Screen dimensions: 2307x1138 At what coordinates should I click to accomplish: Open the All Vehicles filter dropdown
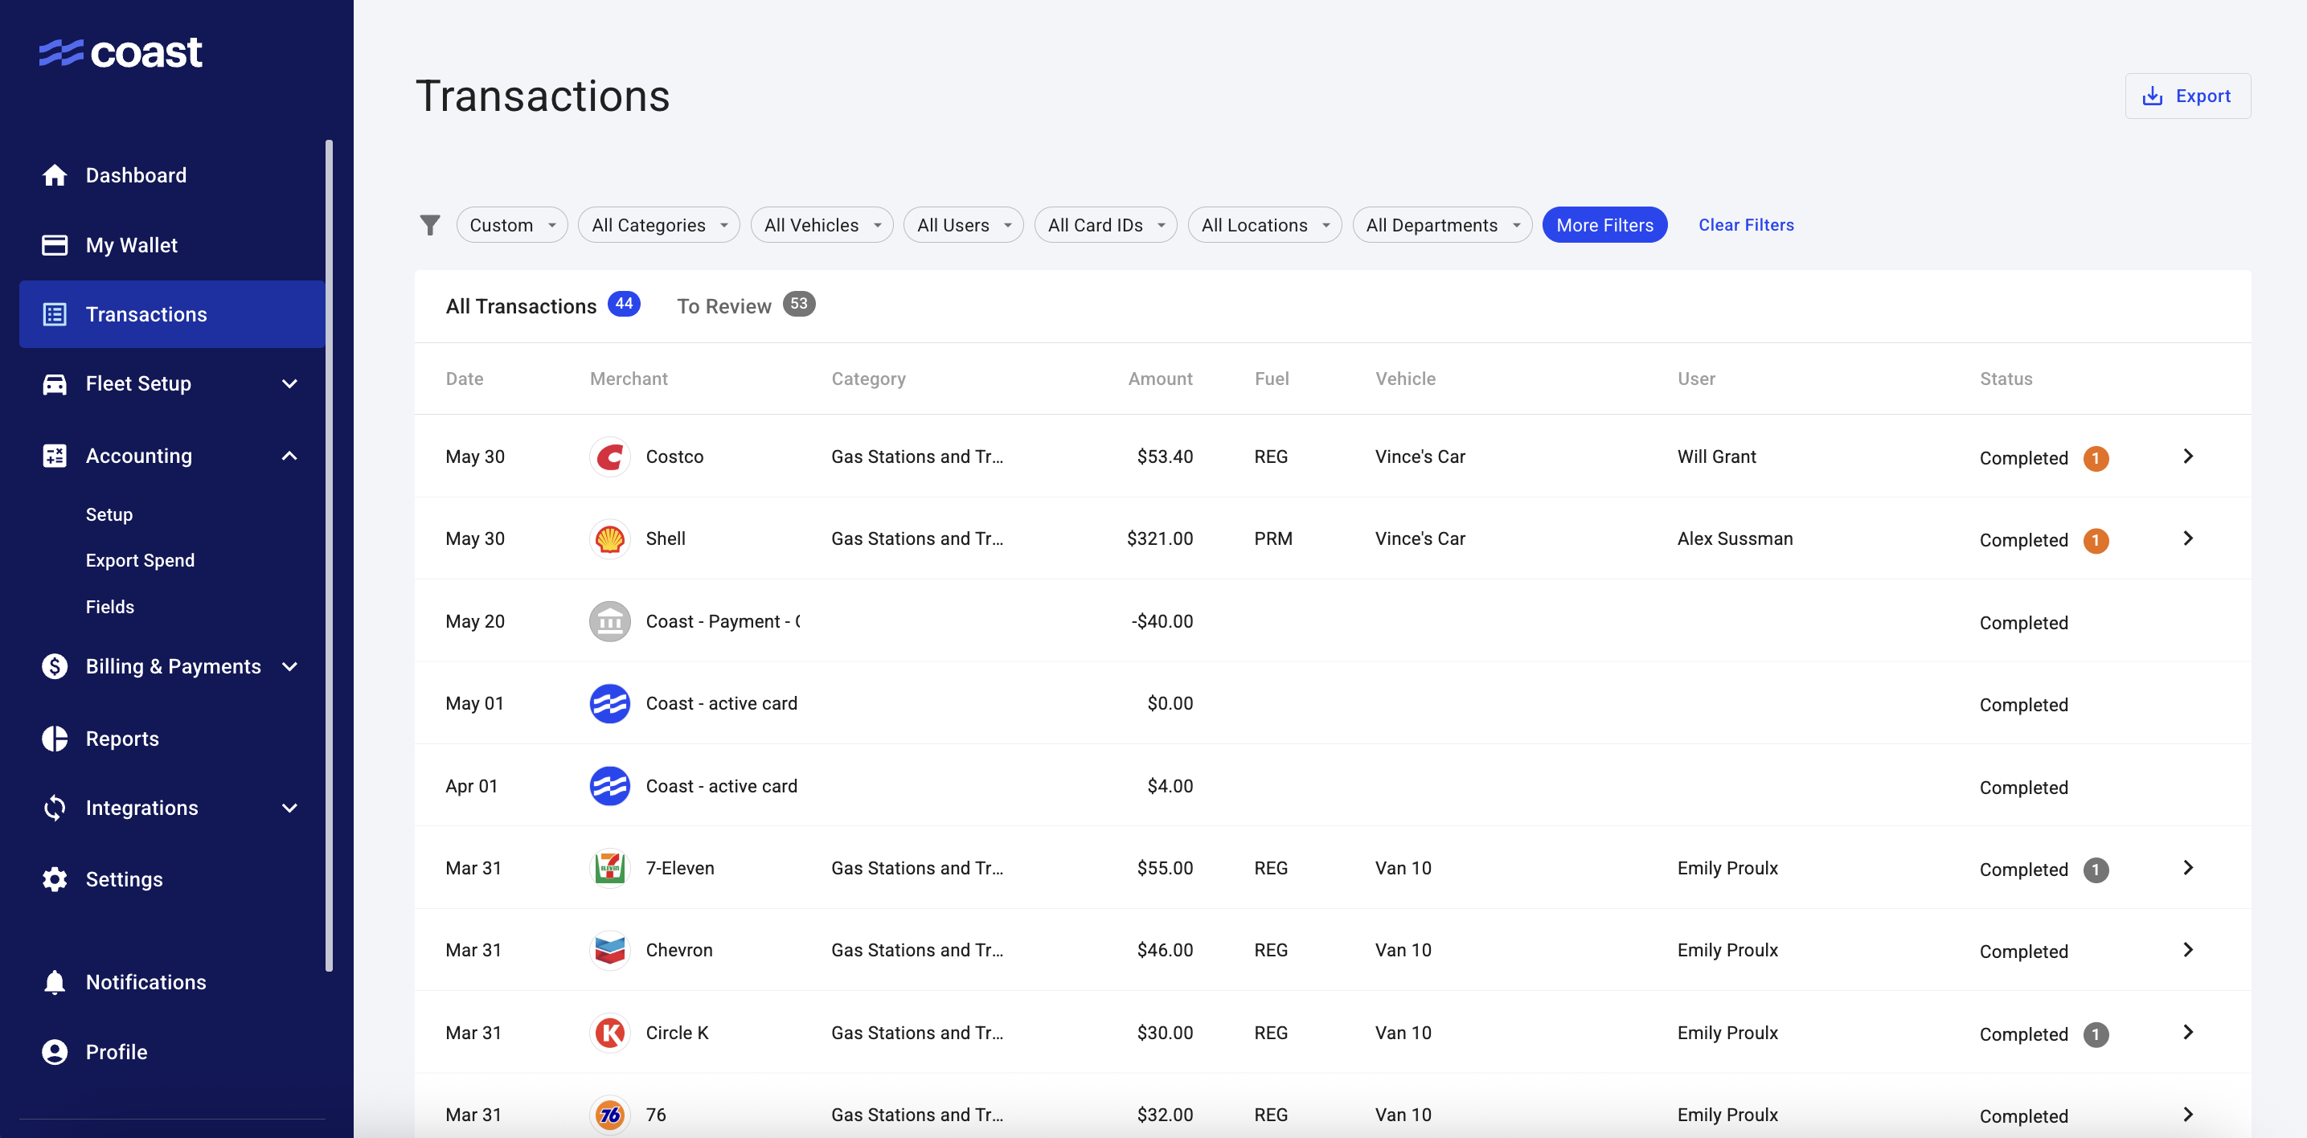point(822,225)
